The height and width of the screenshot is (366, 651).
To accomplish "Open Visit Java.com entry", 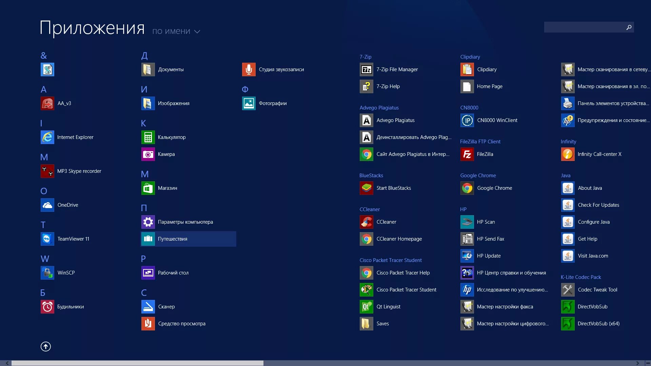I will pos(585,256).
